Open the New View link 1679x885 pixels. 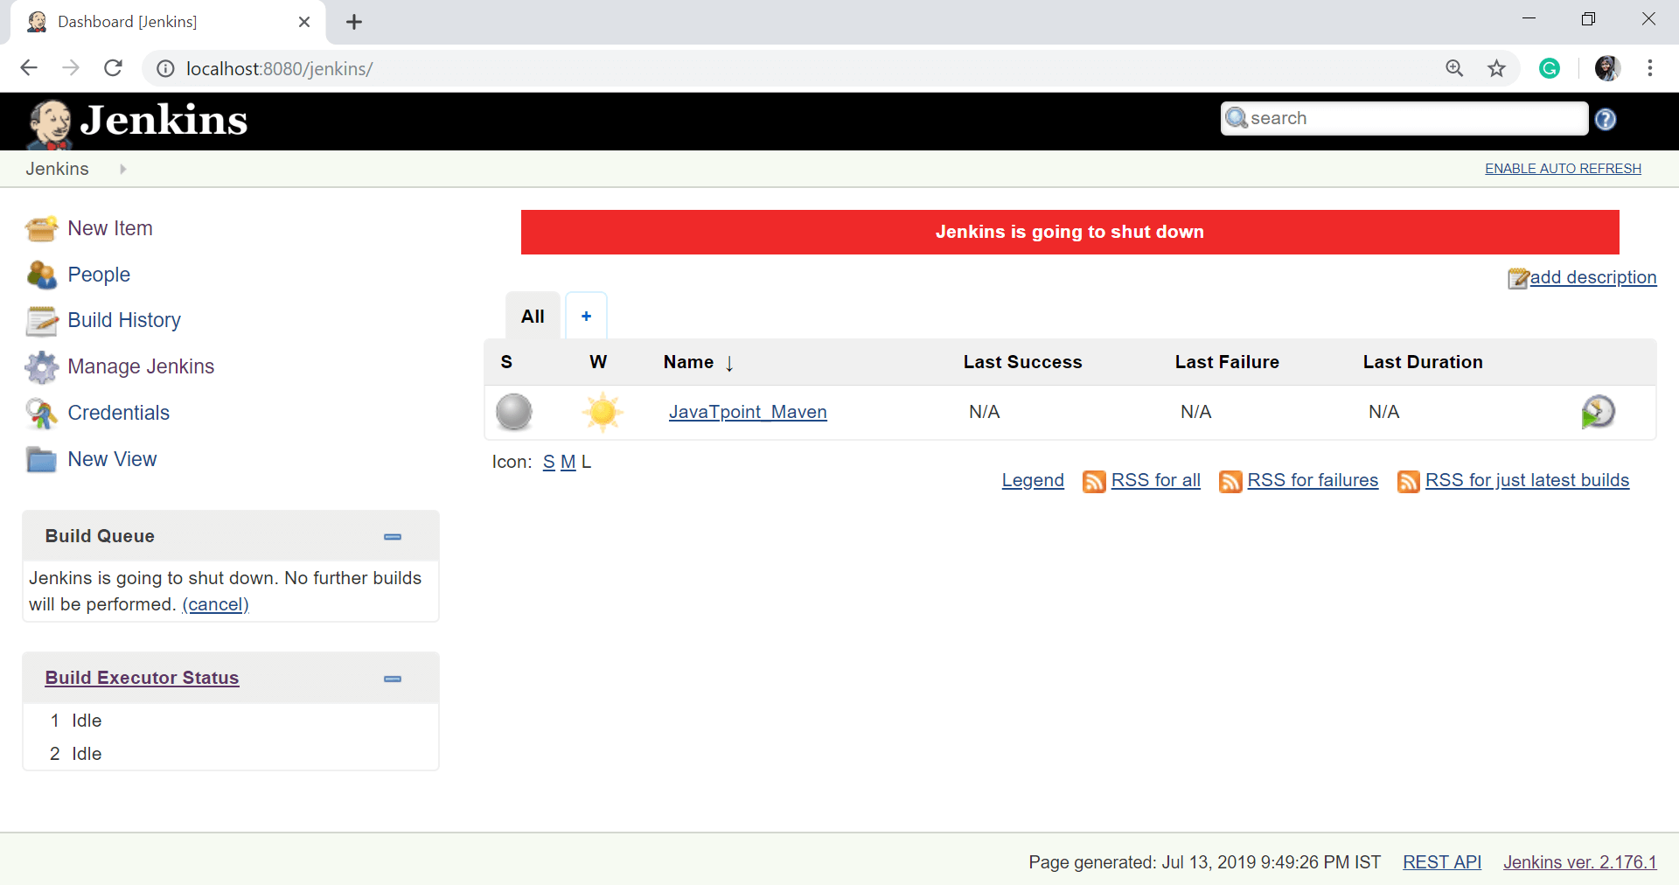click(x=112, y=459)
